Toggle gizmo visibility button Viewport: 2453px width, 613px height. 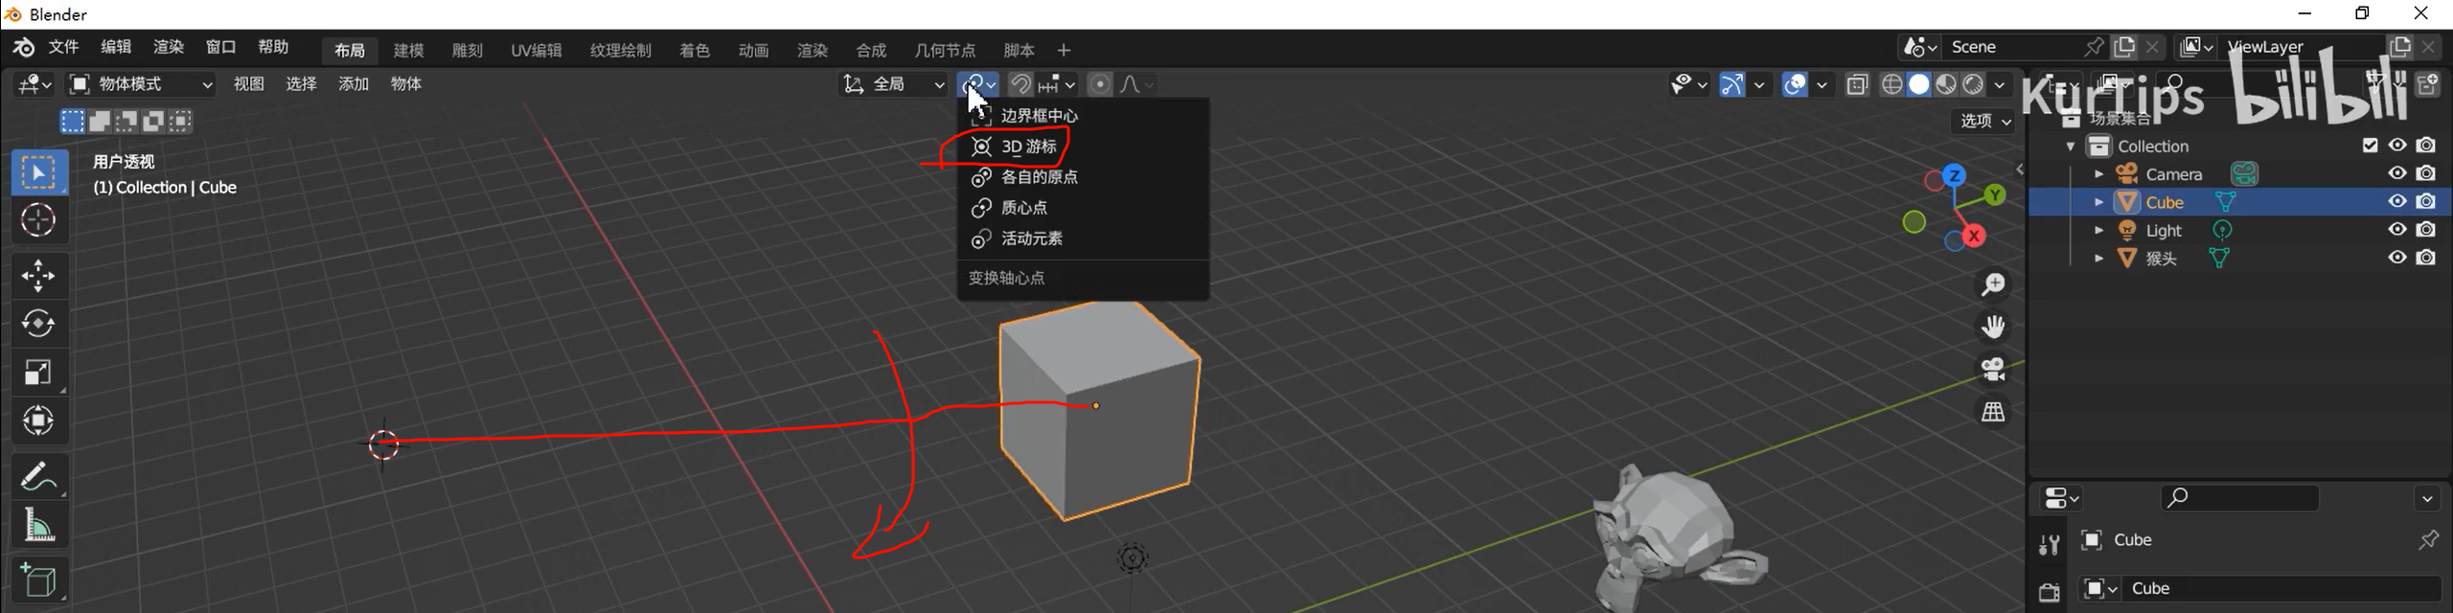[x=1731, y=84]
